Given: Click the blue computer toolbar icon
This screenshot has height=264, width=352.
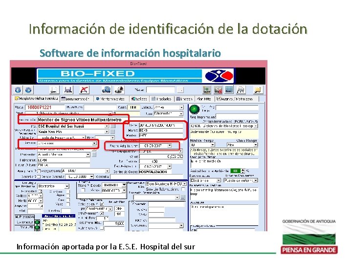Looking at the screenshot, I should [107, 90].
